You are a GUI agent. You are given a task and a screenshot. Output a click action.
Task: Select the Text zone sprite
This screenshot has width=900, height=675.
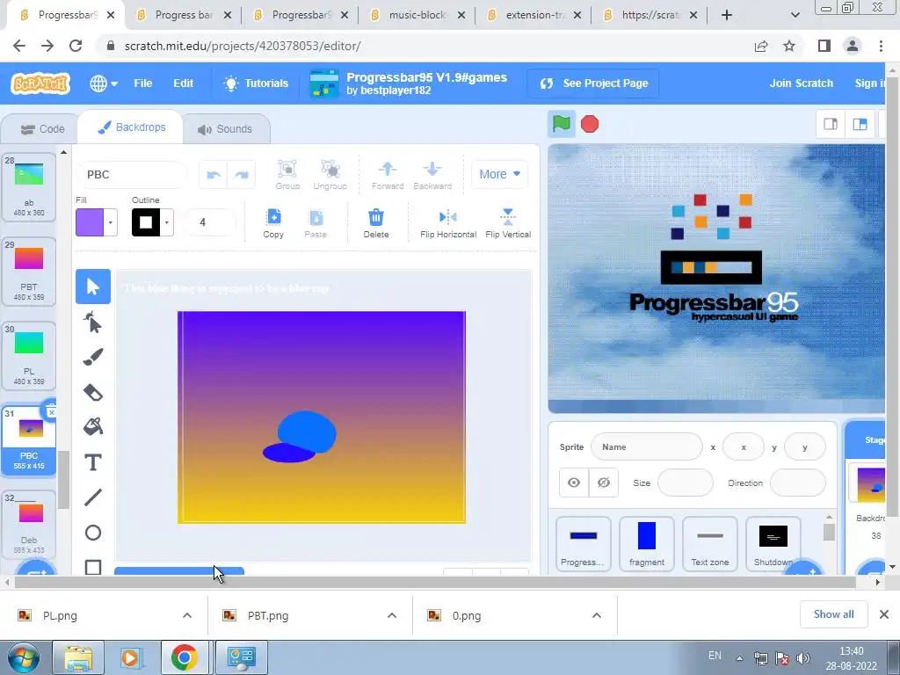[709, 543]
